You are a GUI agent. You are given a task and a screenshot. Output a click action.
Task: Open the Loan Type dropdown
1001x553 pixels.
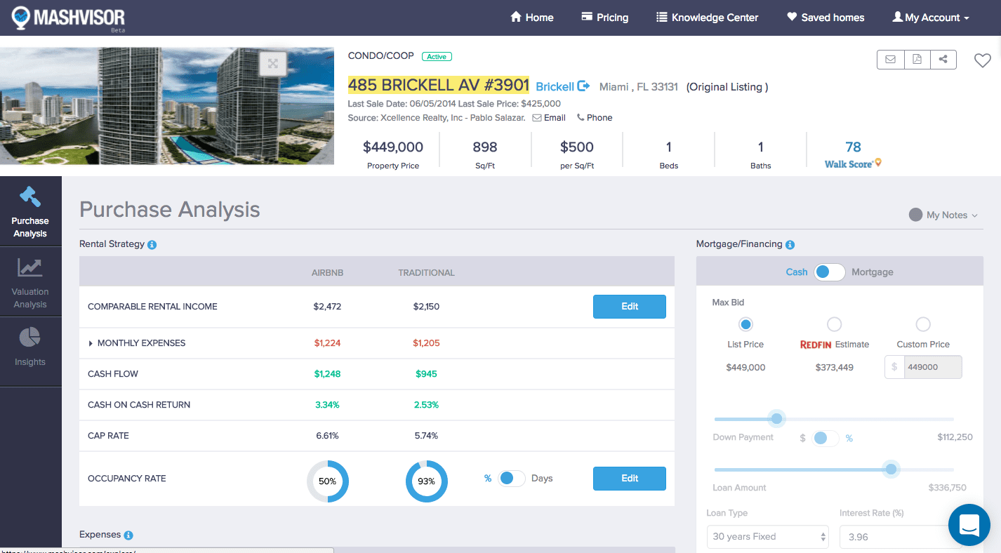click(767, 537)
